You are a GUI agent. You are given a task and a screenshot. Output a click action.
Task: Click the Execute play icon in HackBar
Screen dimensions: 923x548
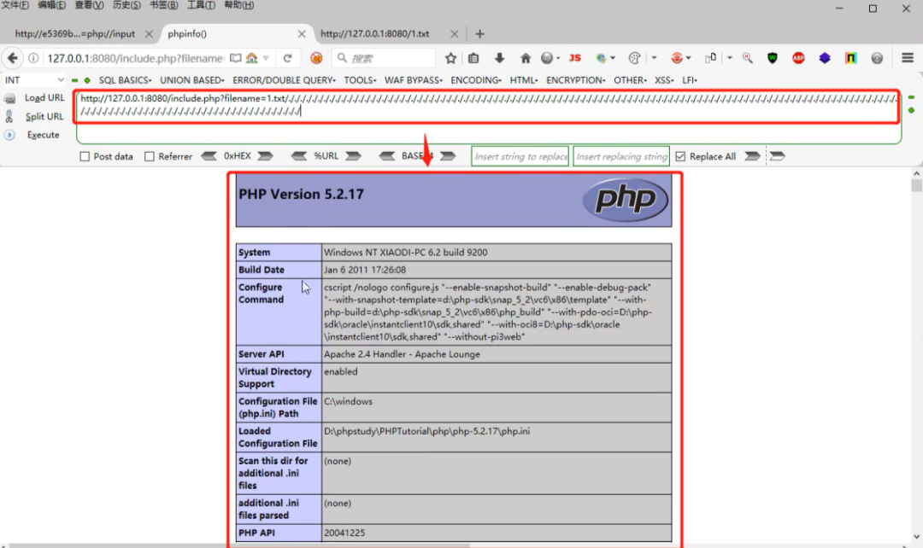pos(9,135)
